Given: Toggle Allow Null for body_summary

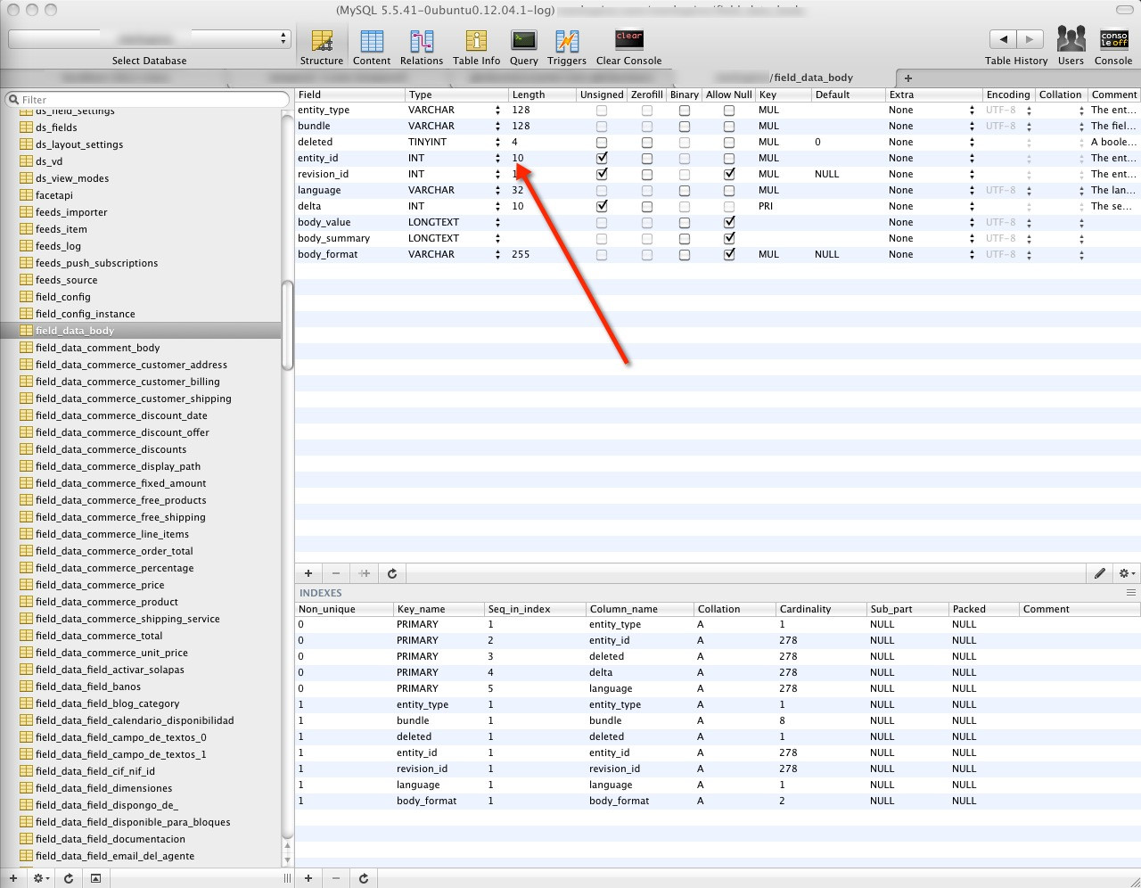Looking at the screenshot, I should coord(729,238).
